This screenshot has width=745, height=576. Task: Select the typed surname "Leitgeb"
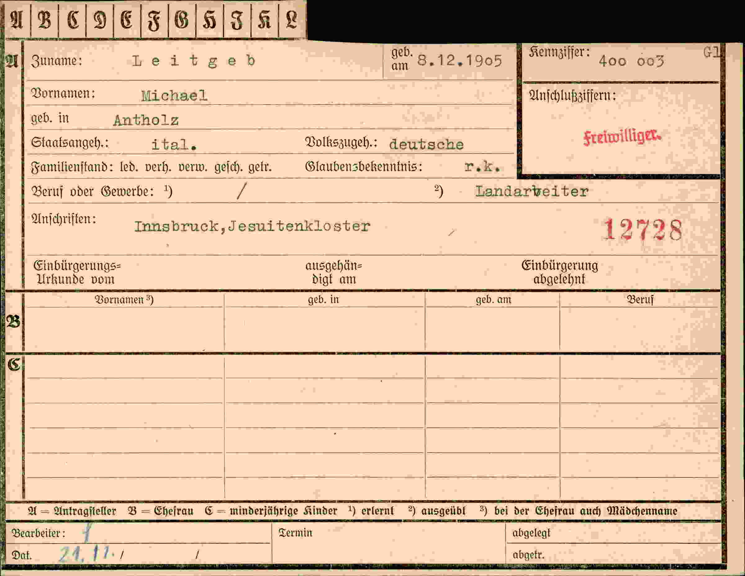pos(194,61)
